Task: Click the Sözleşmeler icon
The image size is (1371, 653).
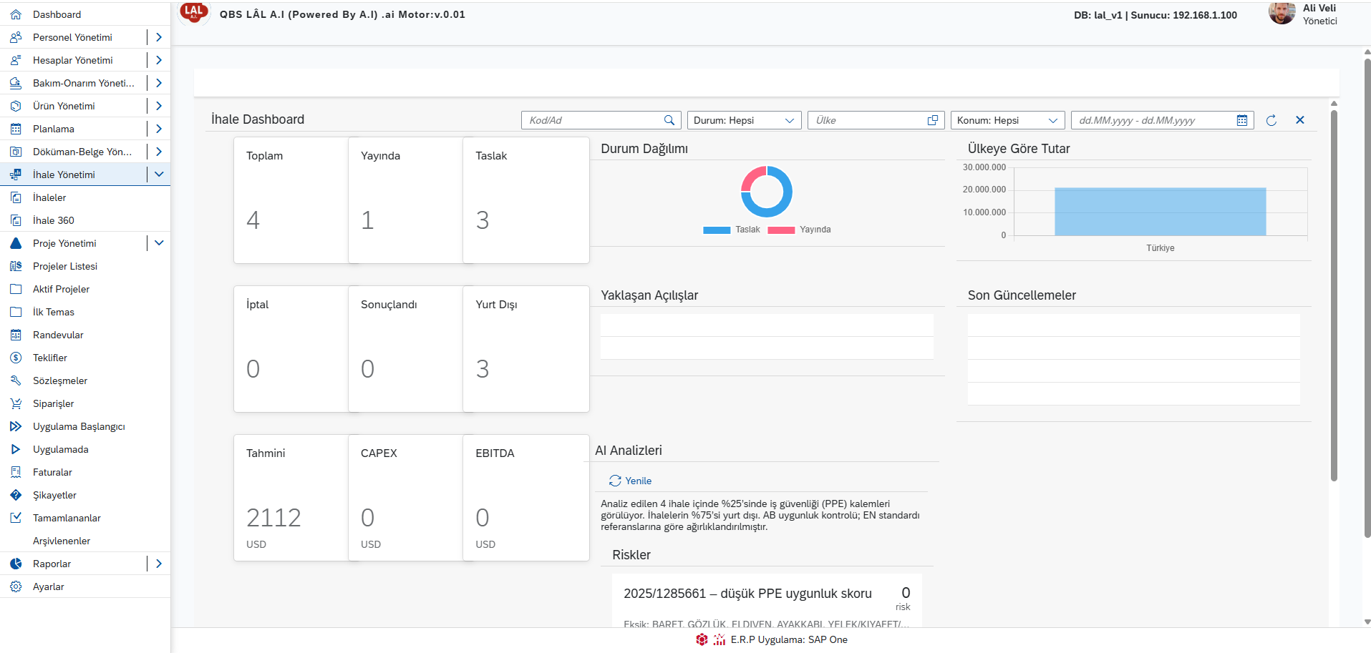Action: pyautogui.click(x=16, y=380)
